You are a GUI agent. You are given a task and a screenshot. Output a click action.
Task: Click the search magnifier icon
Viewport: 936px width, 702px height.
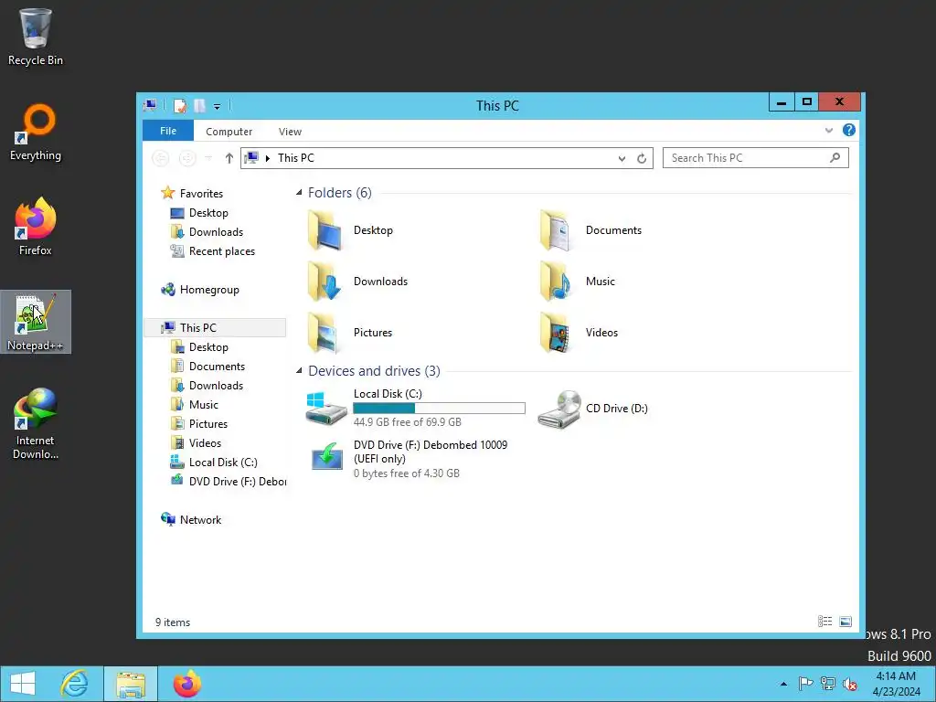coord(835,157)
